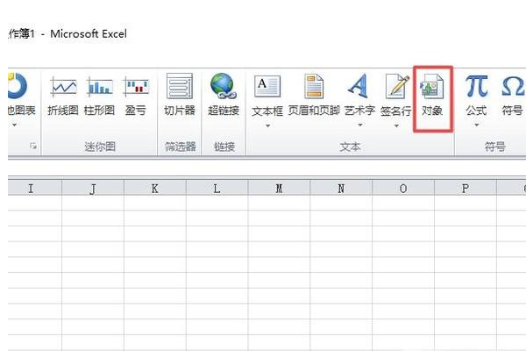The height and width of the screenshot is (351, 526).
Task: Expand the WordArt dropdown arrow
Action: tap(360, 125)
